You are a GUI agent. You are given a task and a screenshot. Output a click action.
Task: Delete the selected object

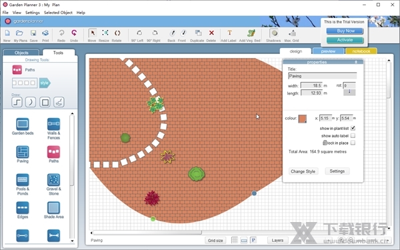[211, 33]
